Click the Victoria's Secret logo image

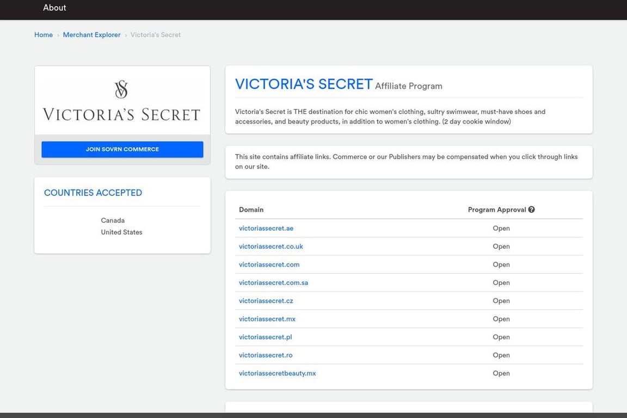click(x=122, y=101)
